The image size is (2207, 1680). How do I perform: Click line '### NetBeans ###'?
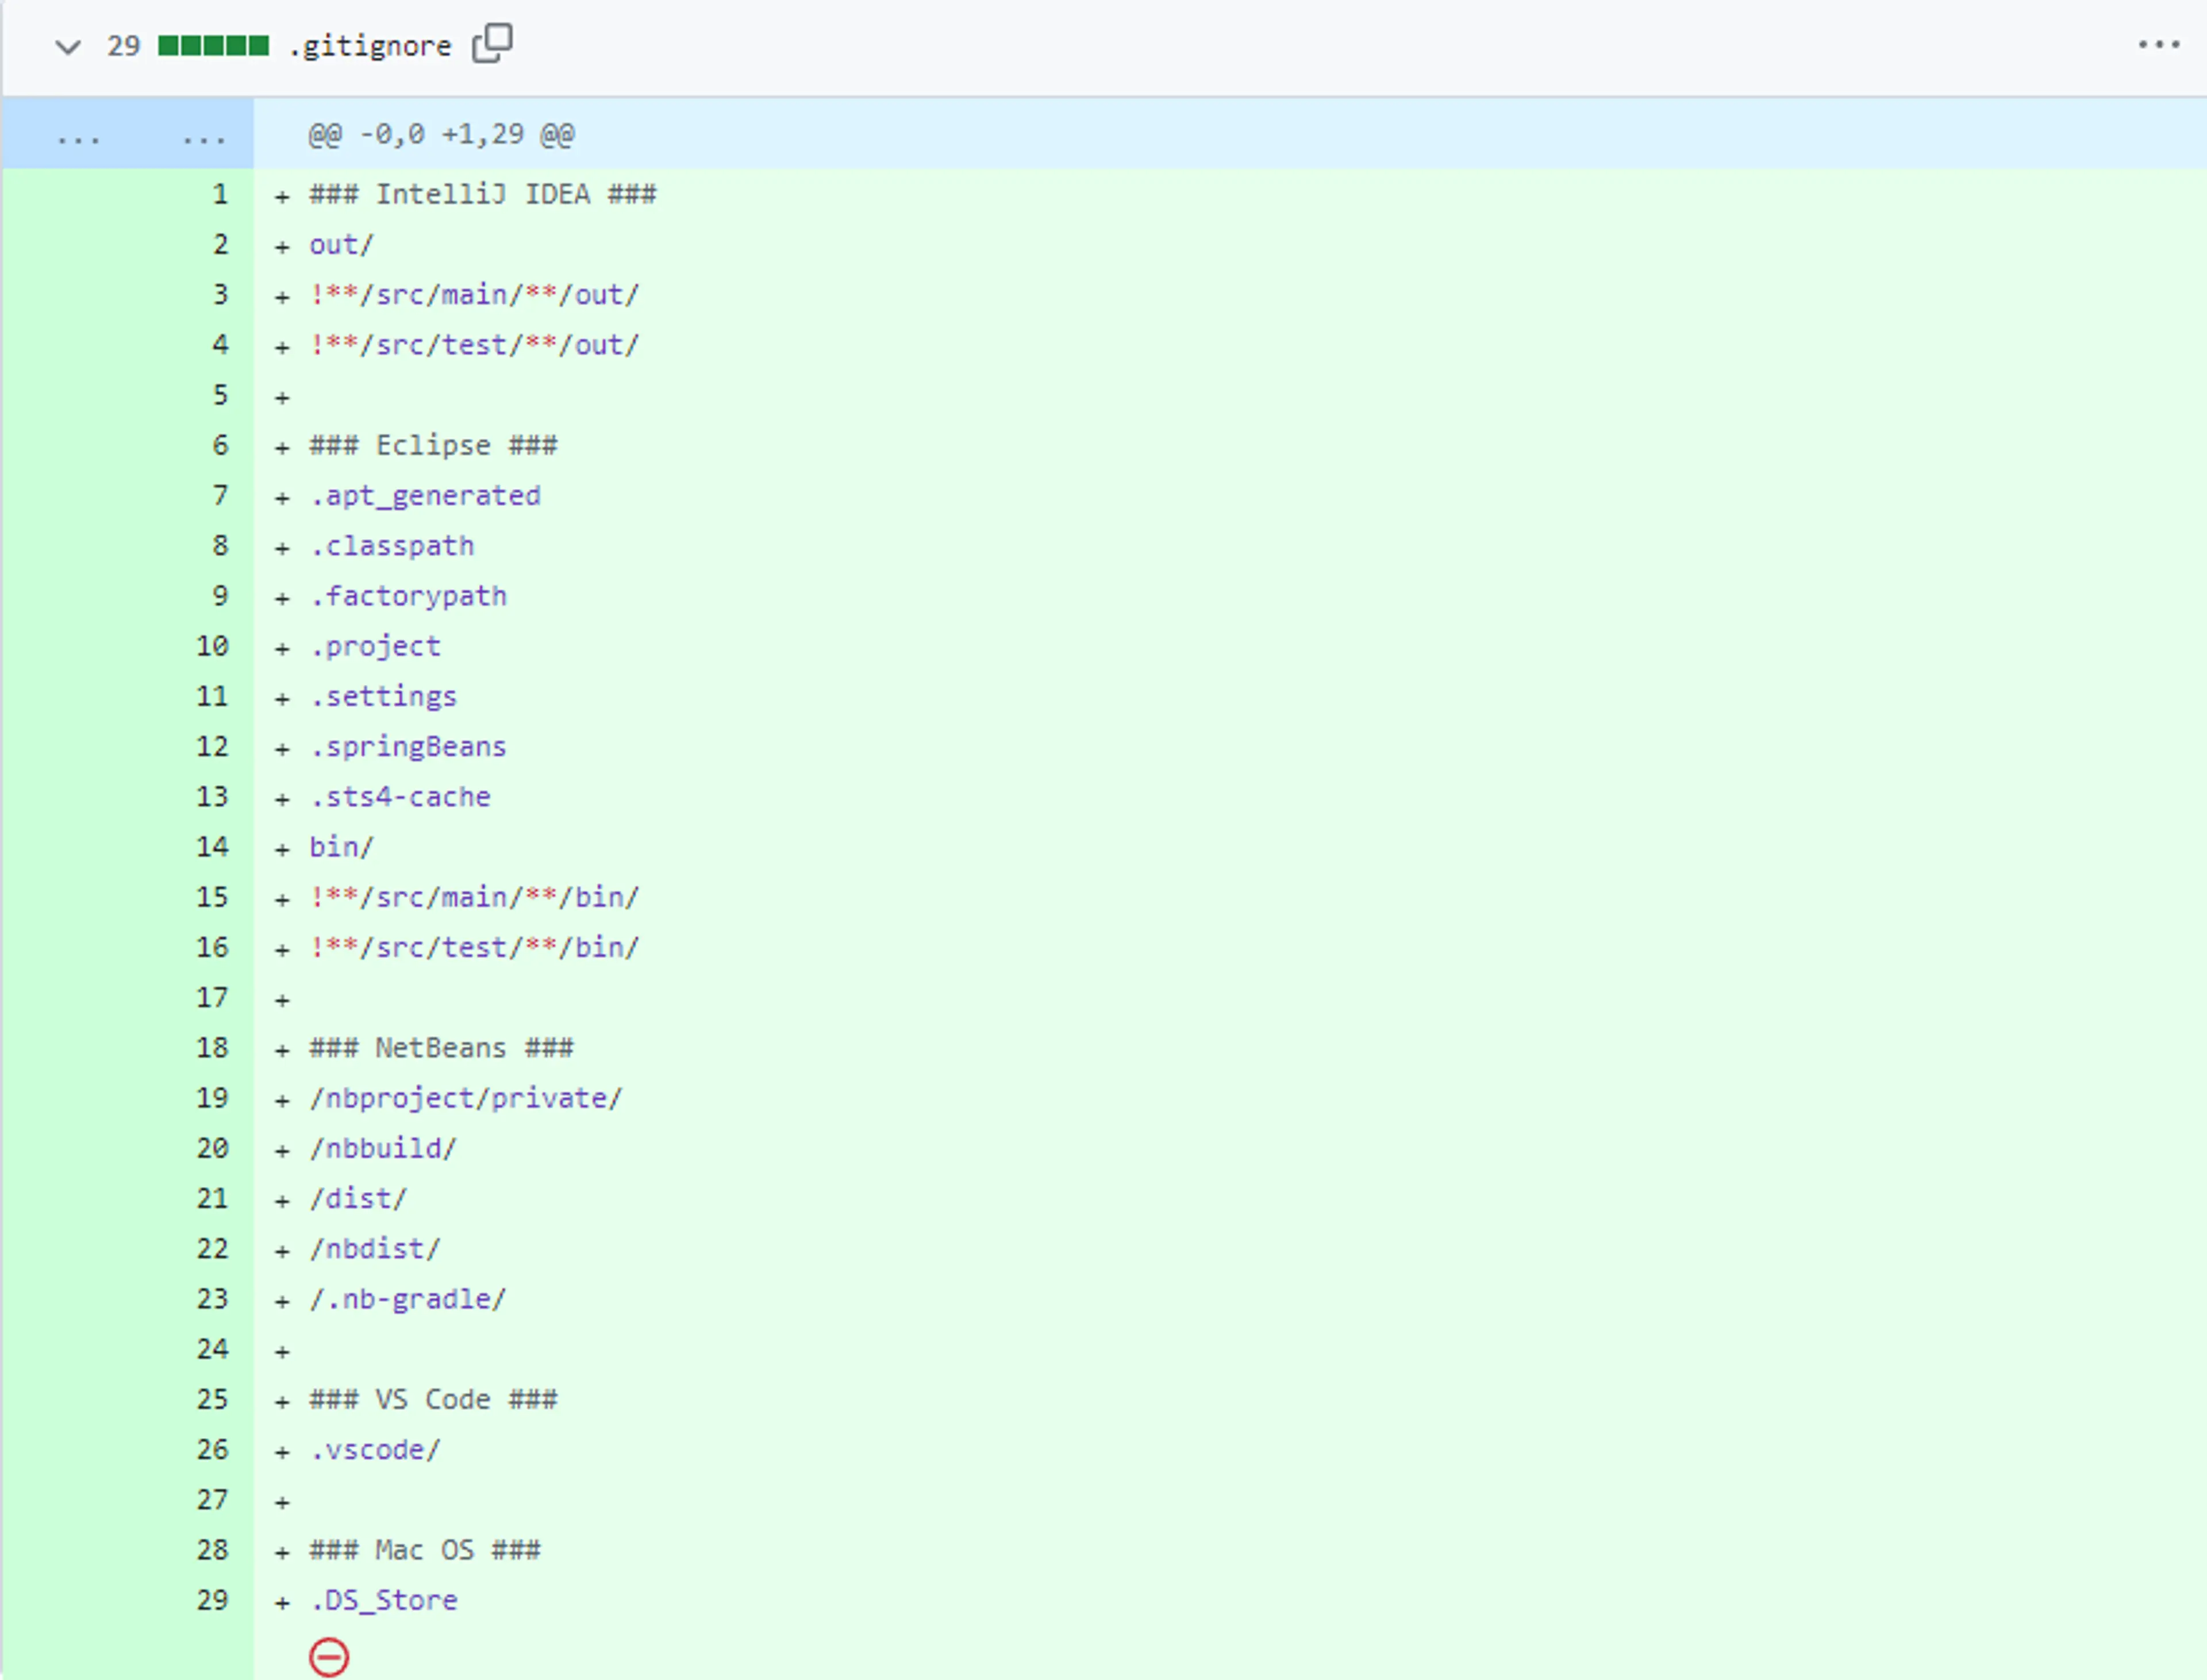pos(441,1048)
